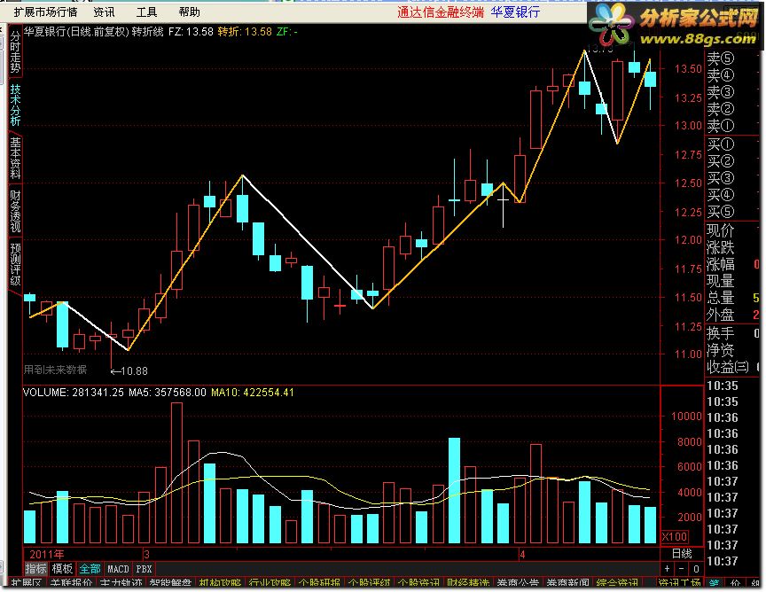766x592 pixels.
Task: Select the 指标 tab below the chart
Action: (x=35, y=569)
